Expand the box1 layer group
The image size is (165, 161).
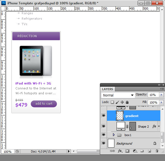coord(114,135)
